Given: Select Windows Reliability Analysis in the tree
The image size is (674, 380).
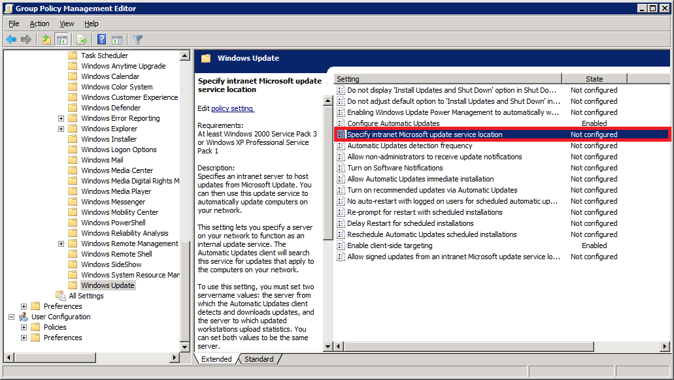Looking at the screenshot, I should click(x=125, y=233).
